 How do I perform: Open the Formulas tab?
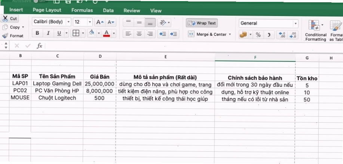tap(82, 10)
